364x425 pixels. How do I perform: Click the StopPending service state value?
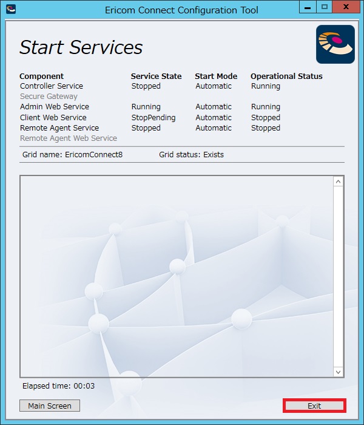point(153,118)
